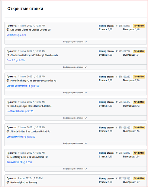
Task: Open the Over 2.5 @ 2.090 selection link
Action: [16, 60]
